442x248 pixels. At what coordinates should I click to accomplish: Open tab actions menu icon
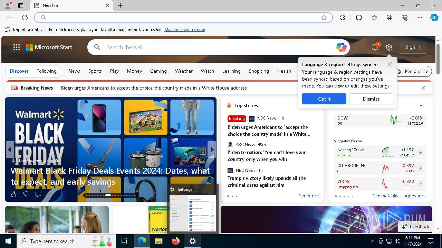(x=21, y=6)
